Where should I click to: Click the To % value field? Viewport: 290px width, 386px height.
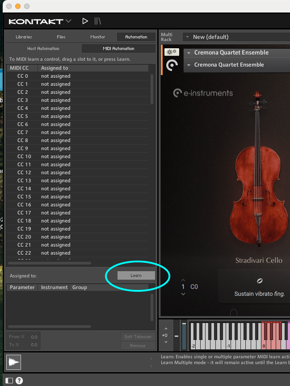pyautogui.click(x=34, y=345)
